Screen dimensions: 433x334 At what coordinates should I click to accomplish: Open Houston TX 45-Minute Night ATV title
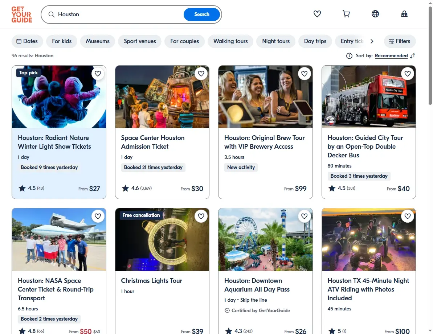[x=368, y=289]
